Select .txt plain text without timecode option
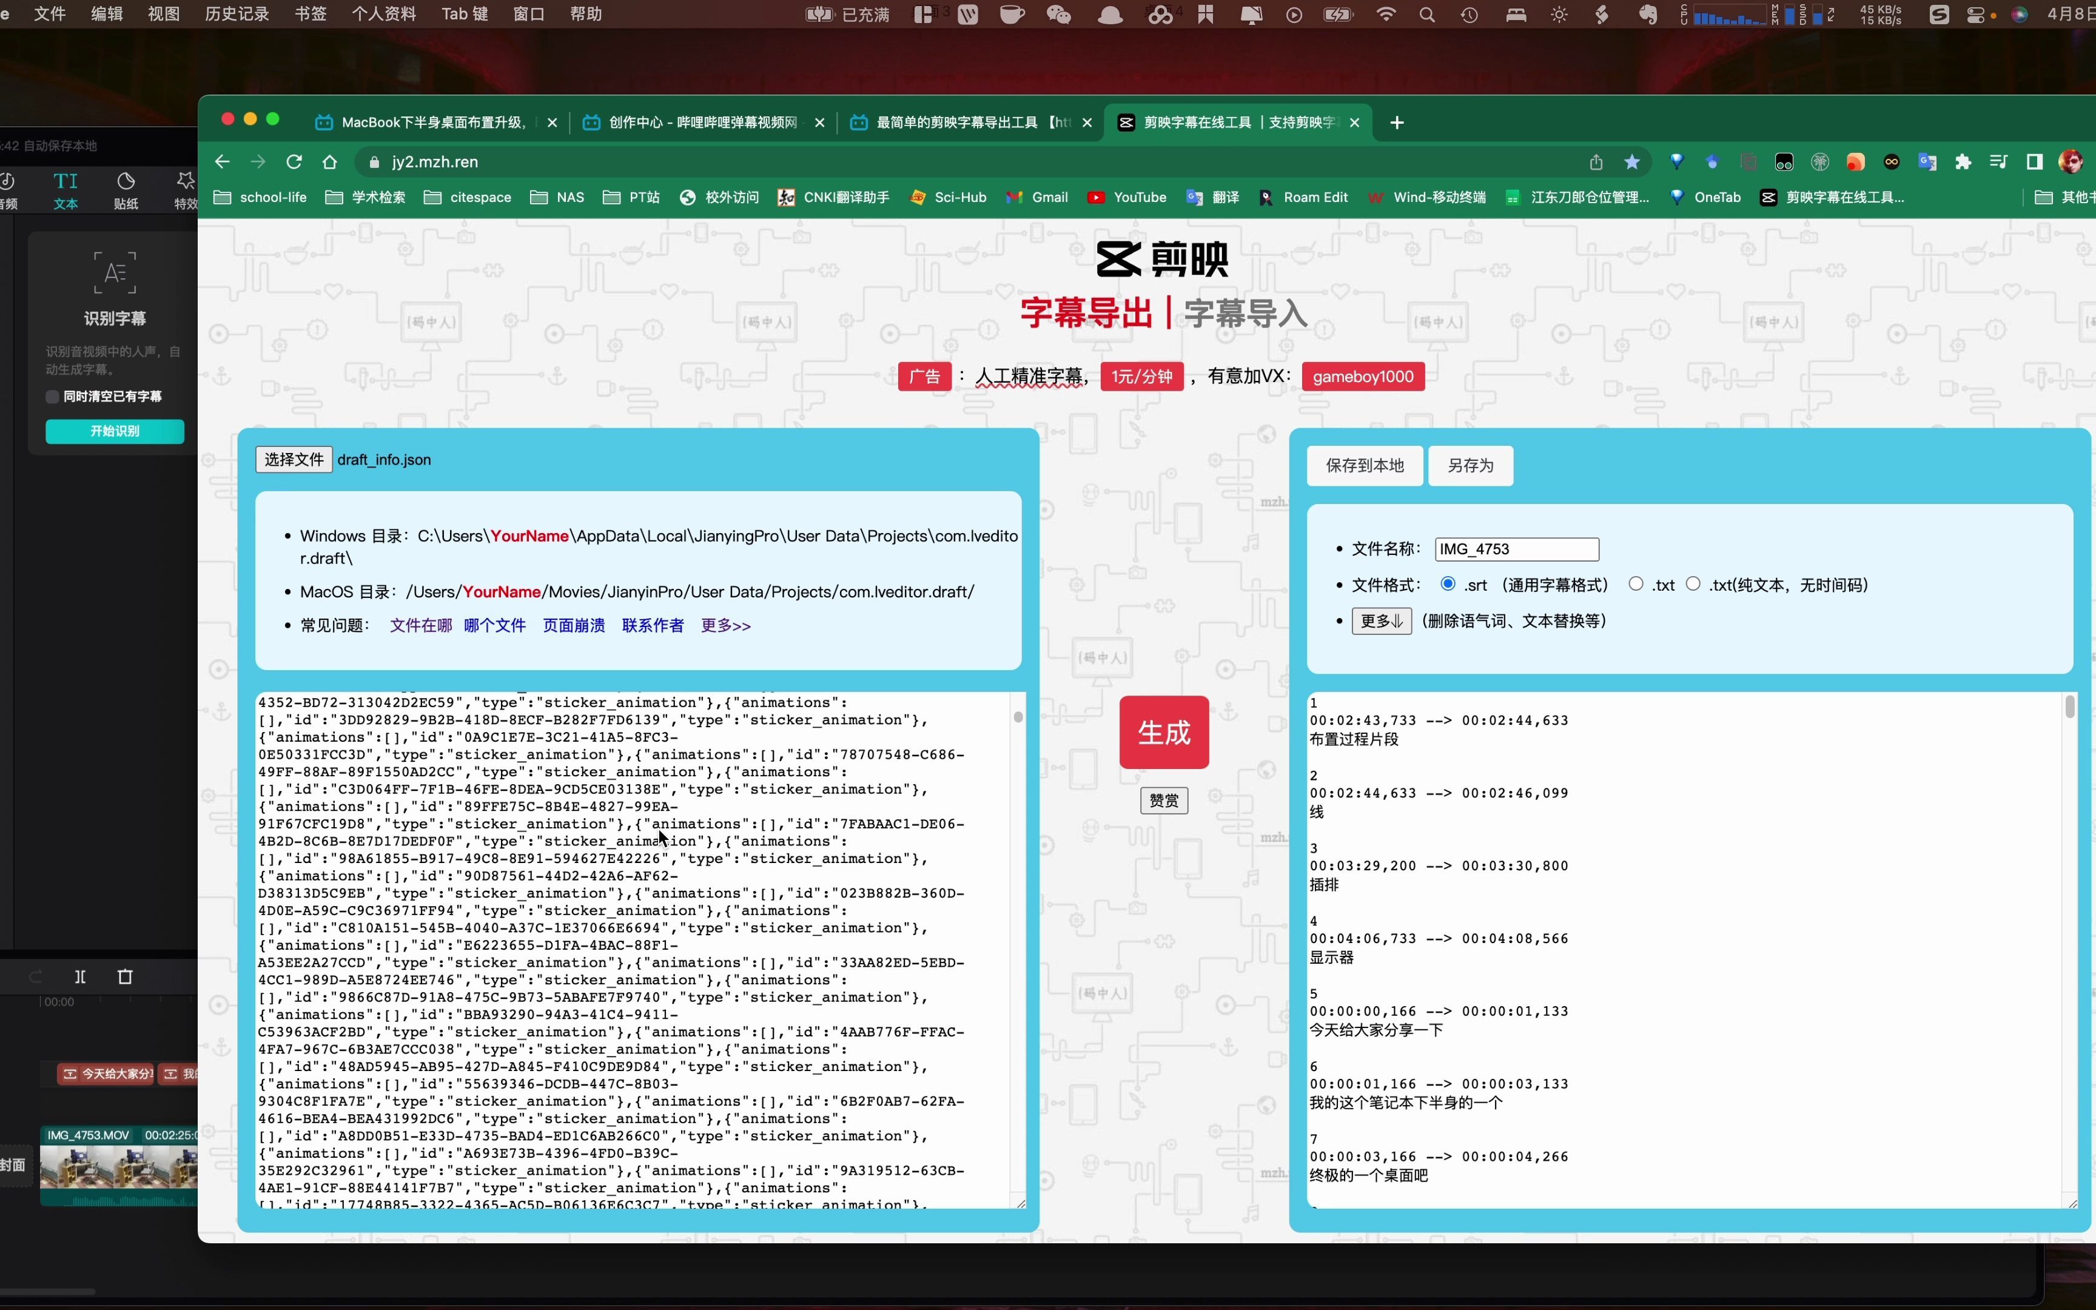2096x1310 pixels. click(1693, 584)
